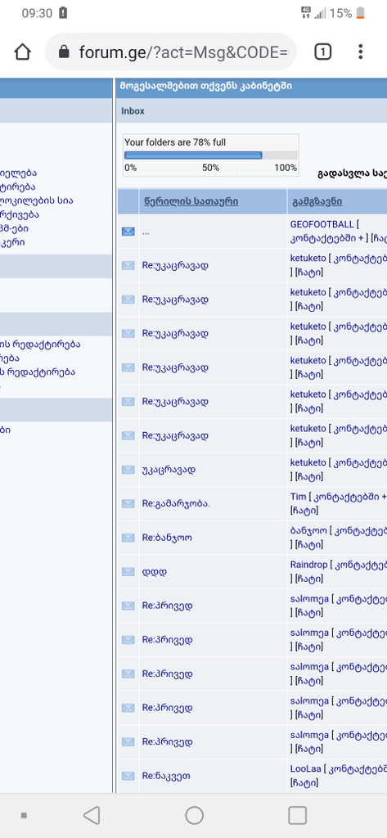
Task: Tap the padlock site security icon
Action: pyautogui.click(x=64, y=52)
